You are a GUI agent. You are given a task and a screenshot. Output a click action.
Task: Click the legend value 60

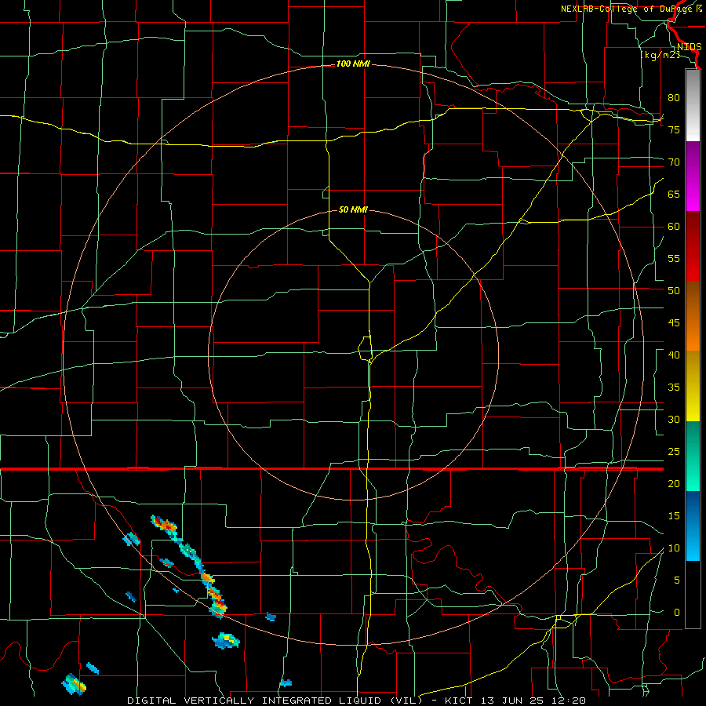[674, 227]
